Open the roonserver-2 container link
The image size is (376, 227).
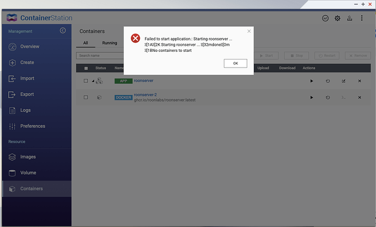[145, 95]
